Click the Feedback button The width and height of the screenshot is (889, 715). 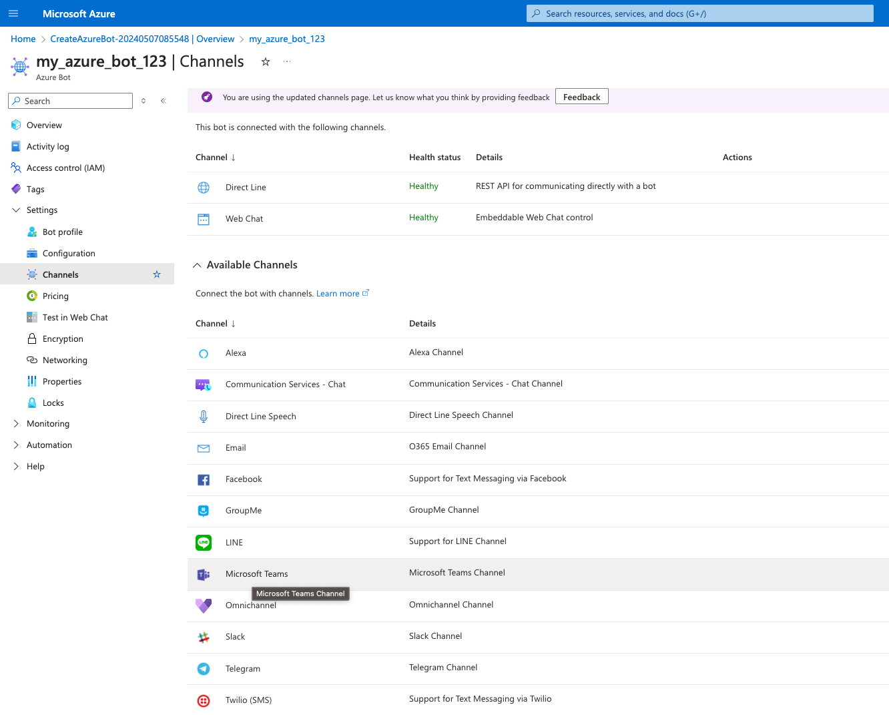[x=581, y=96]
